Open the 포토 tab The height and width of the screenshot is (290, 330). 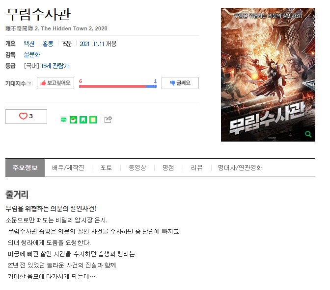(106, 168)
